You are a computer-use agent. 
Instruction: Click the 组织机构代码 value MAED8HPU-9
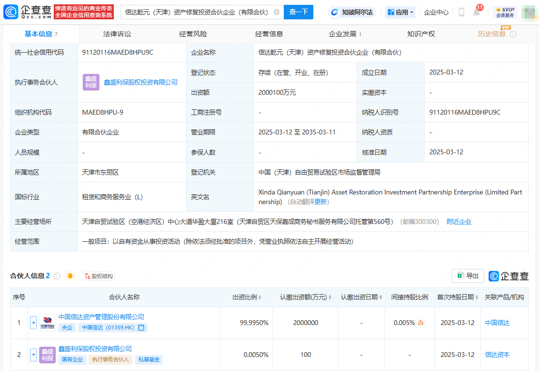tap(103, 112)
